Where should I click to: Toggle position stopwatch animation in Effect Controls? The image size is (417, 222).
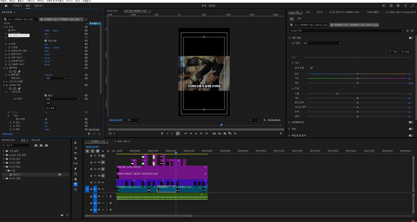9,30
